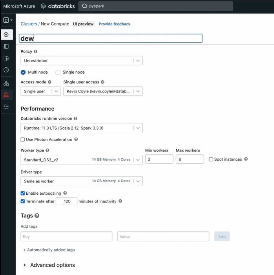Click the search magnifier icon
The image size is (274, 275).
click(x=84, y=6)
